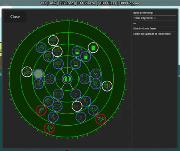Image resolution: width=180 pixels, height=151 pixels.
Task: Click the '389 Copper' resource counter
Action: [130, 3]
